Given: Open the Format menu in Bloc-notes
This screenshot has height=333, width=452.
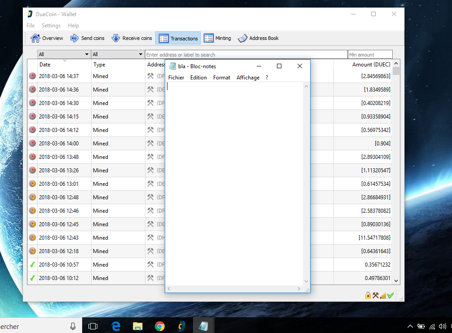Looking at the screenshot, I should coord(222,78).
